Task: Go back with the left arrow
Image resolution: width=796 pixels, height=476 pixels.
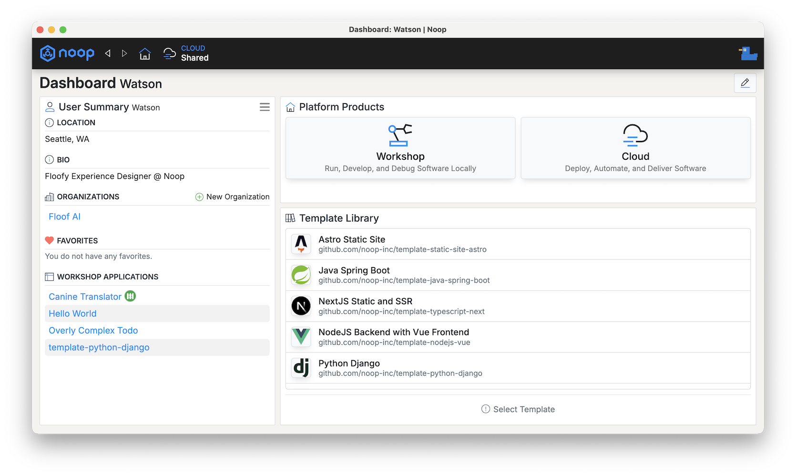Action: click(x=108, y=53)
